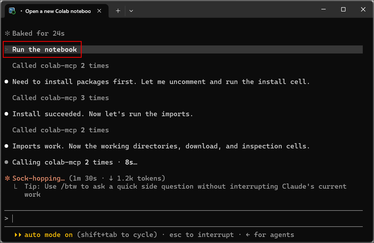Expand the new tab profile dropdown
Viewport: 374px width, 243px height.
[131, 11]
